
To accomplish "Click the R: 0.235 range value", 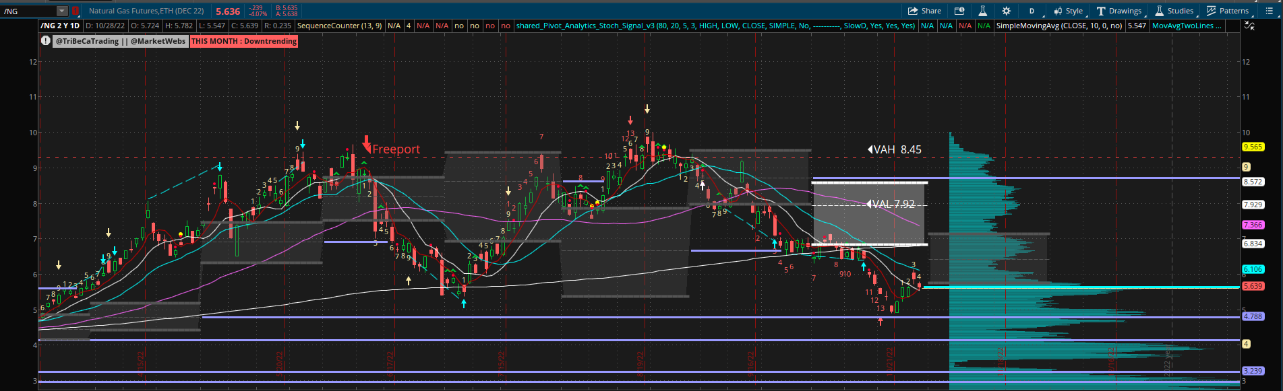I will point(278,26).
